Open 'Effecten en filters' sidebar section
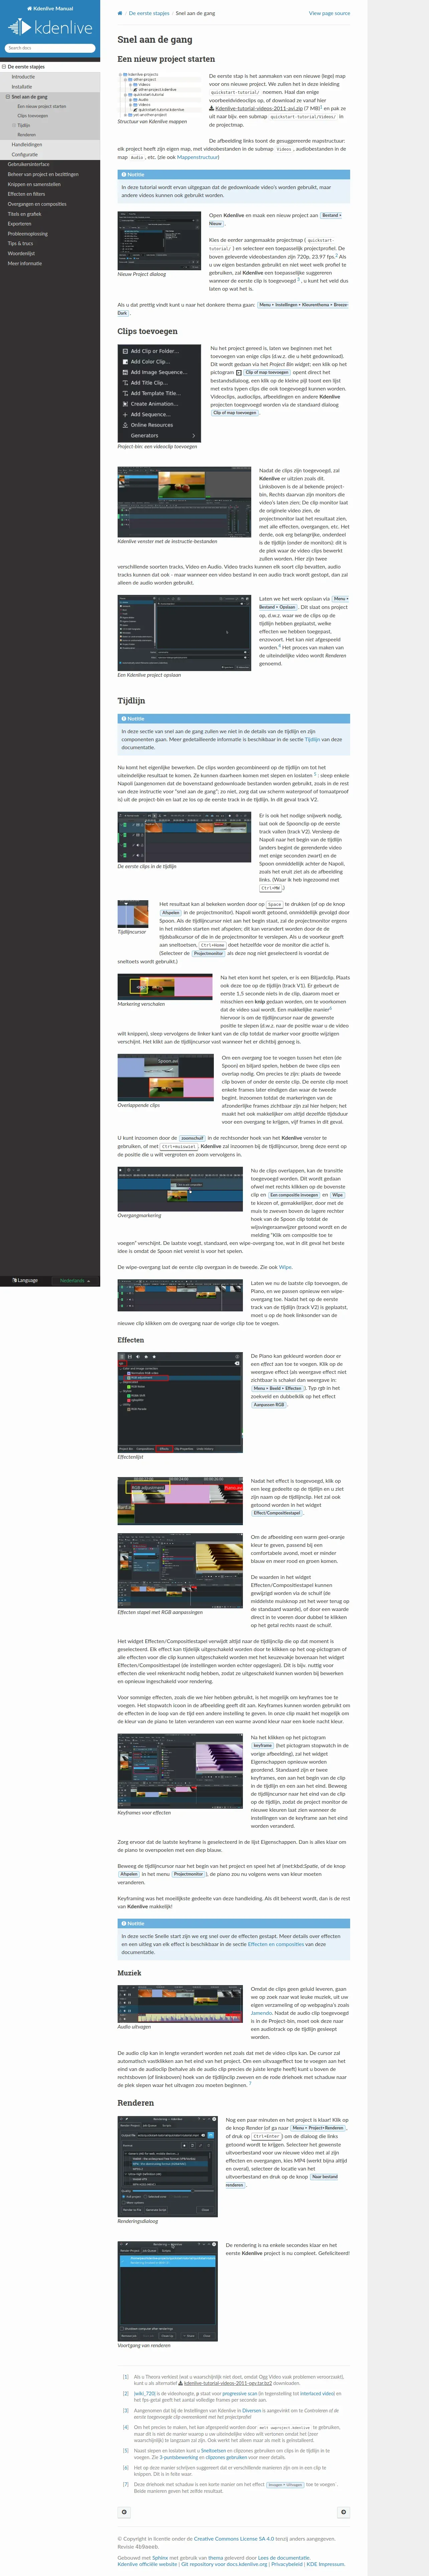Screen dimensions: 429x2576 point(50,194)
